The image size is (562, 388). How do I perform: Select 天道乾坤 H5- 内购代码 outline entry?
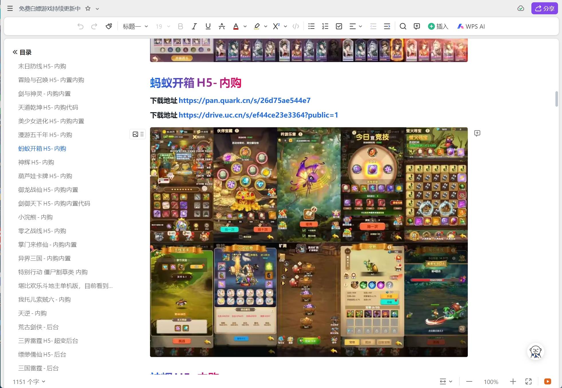(x=48, y=107)
